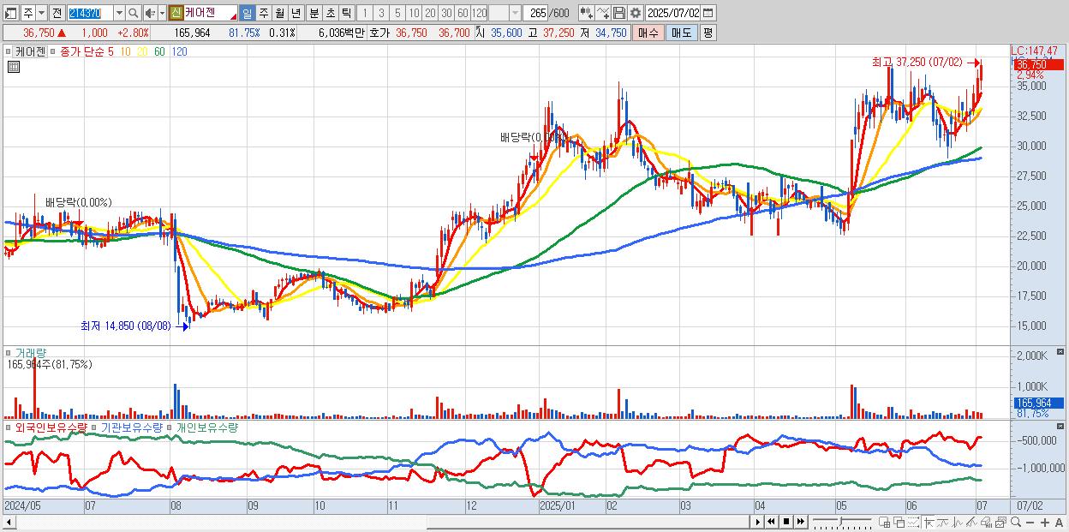Open the 주 market type dropdown arrow
1069x532 pixels.
coord(41,13)
